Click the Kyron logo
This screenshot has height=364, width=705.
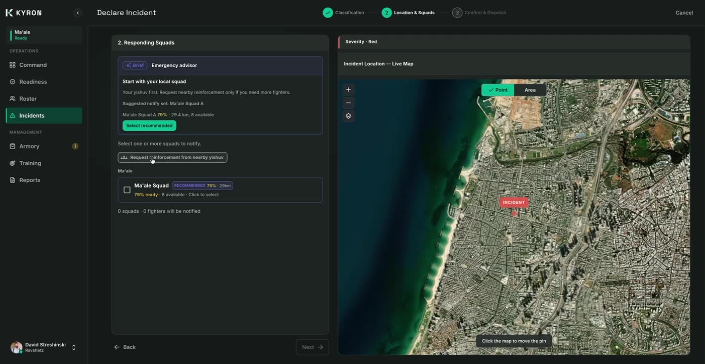(x=24, y=13)
